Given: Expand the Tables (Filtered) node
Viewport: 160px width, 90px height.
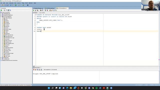Looking at the screenshot, I should click(3, 18).
